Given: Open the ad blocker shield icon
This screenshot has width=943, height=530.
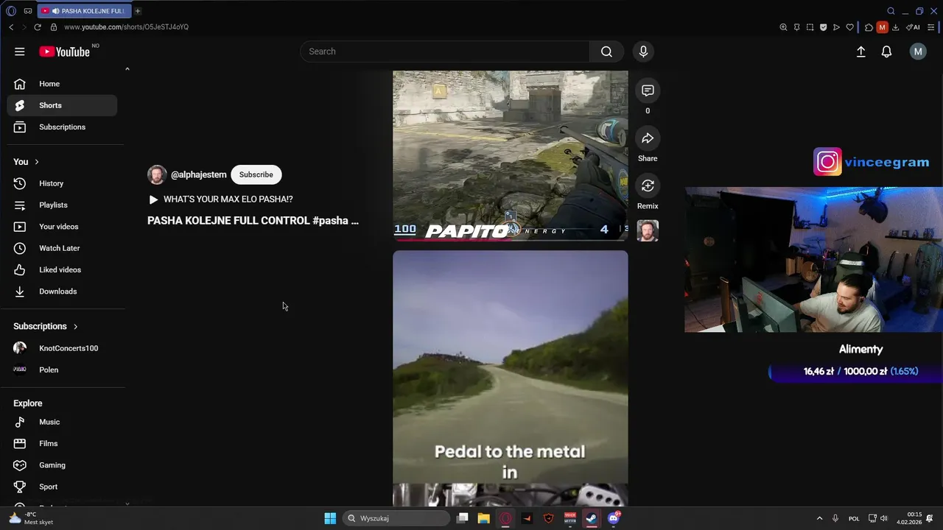Looking at the screenshot, I should (823, 27).
